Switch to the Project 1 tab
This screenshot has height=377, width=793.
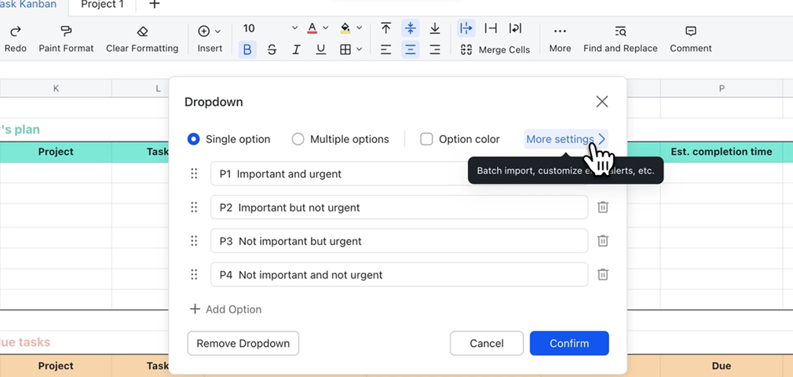[103, 5]
